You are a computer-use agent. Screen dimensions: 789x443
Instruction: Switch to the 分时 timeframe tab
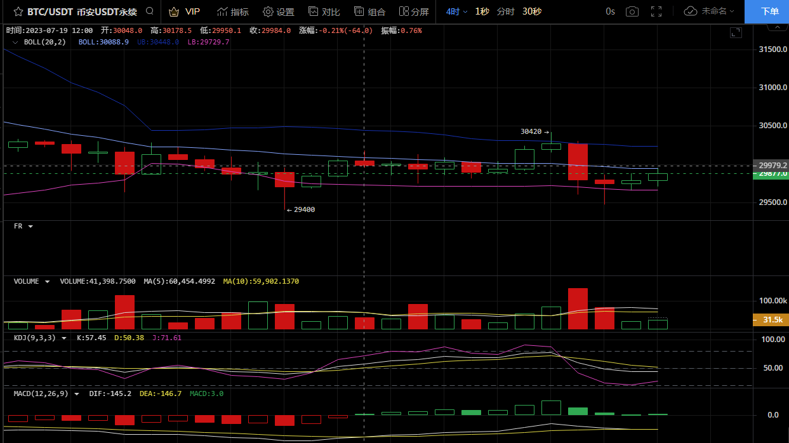(505, 11)
